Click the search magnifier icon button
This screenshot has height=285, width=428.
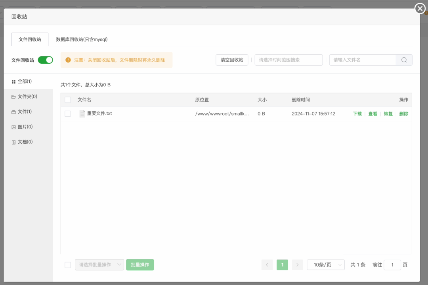404,60
